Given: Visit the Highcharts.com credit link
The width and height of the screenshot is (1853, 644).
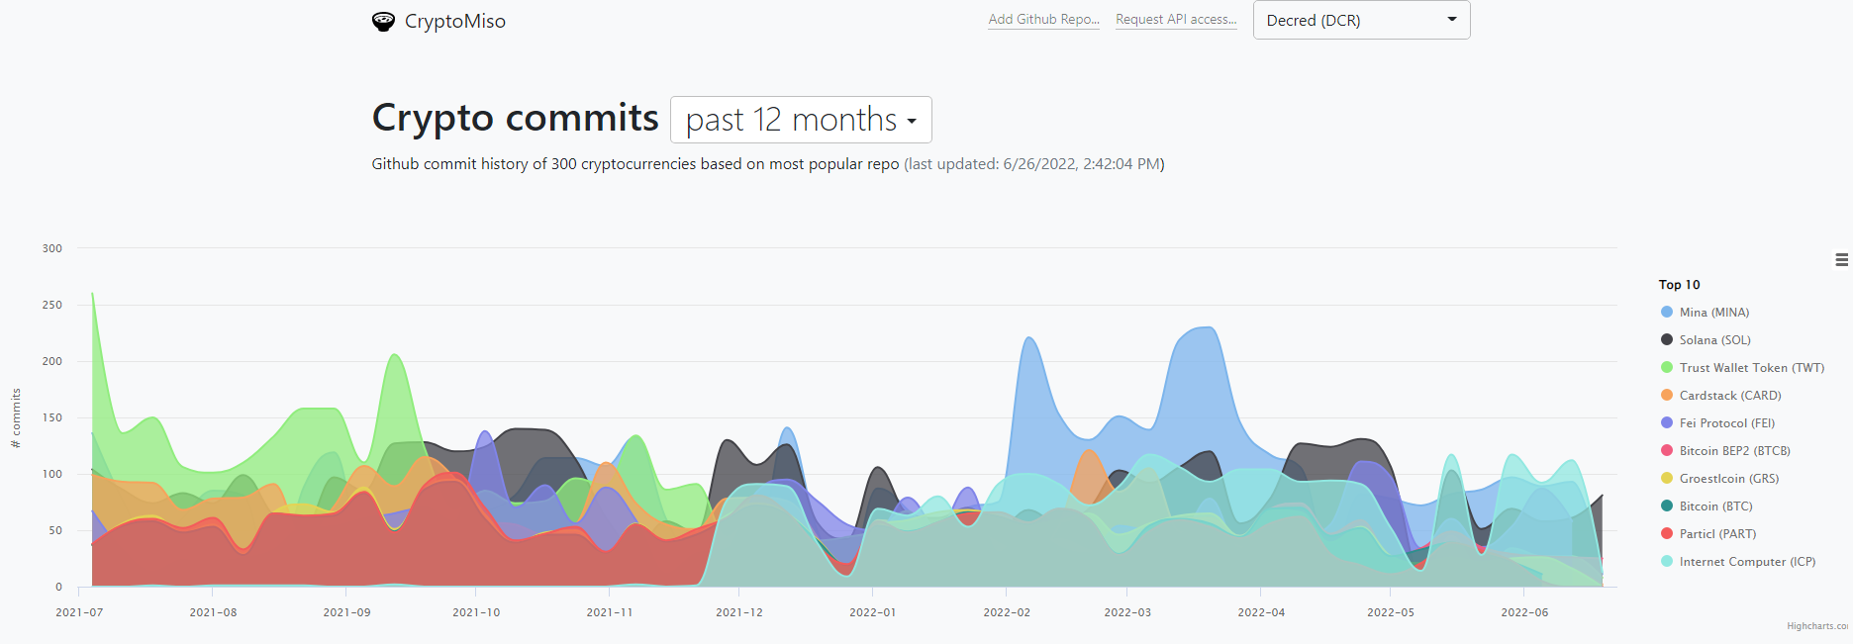Looking at the screenshot, I should 1819,626.
